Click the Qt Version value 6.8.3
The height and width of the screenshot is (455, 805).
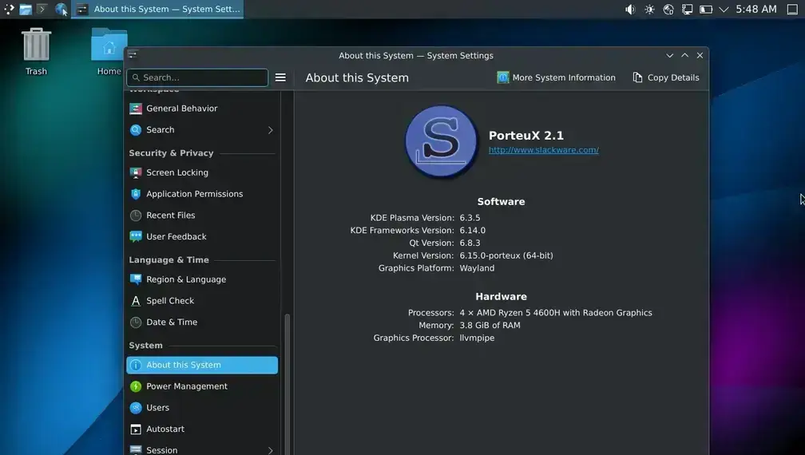click(470, 243)
